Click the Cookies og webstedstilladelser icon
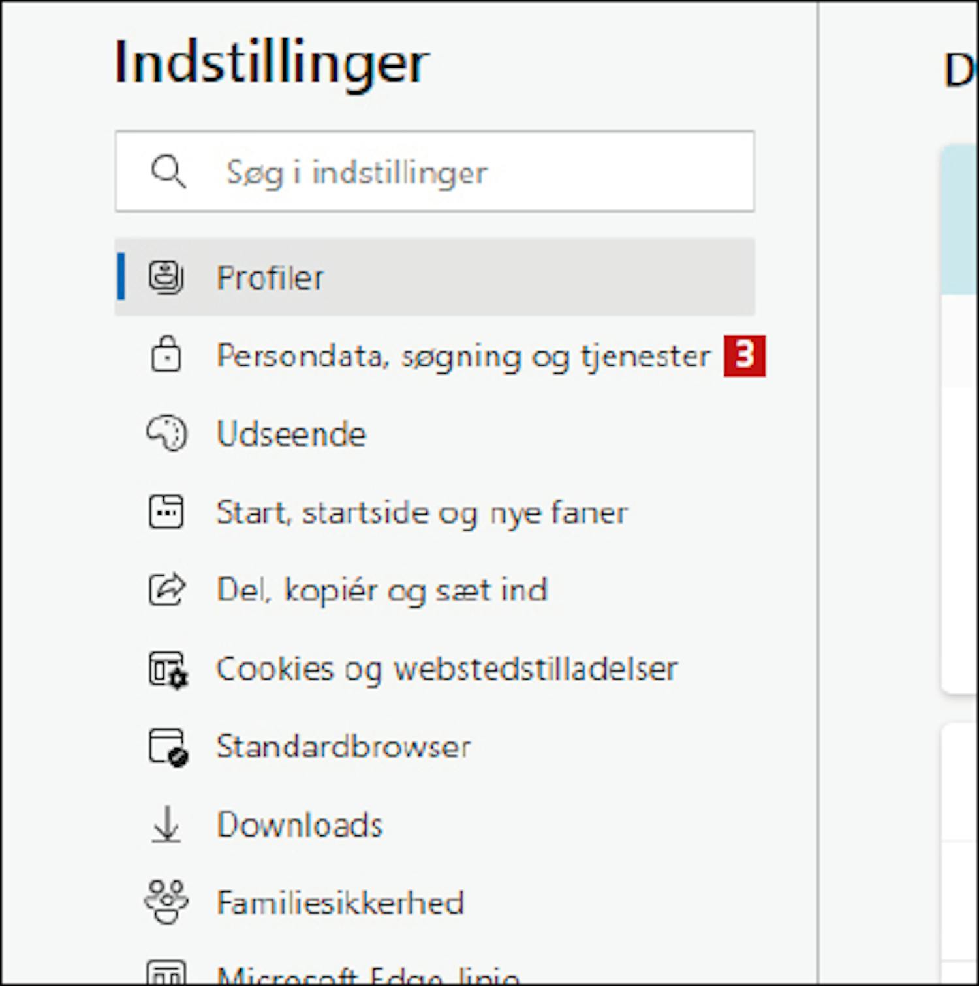Screen dimensions: 979x986 168,668
